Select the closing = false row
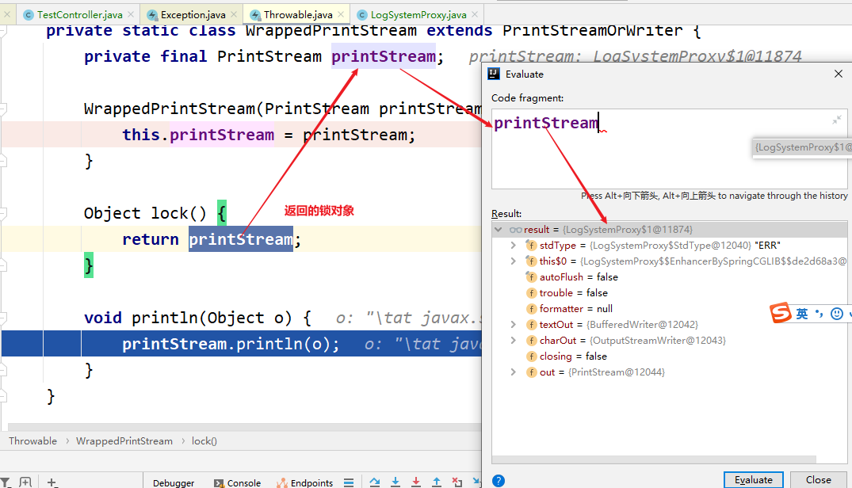Screen dimensions: 852x488 pos(670,356)
